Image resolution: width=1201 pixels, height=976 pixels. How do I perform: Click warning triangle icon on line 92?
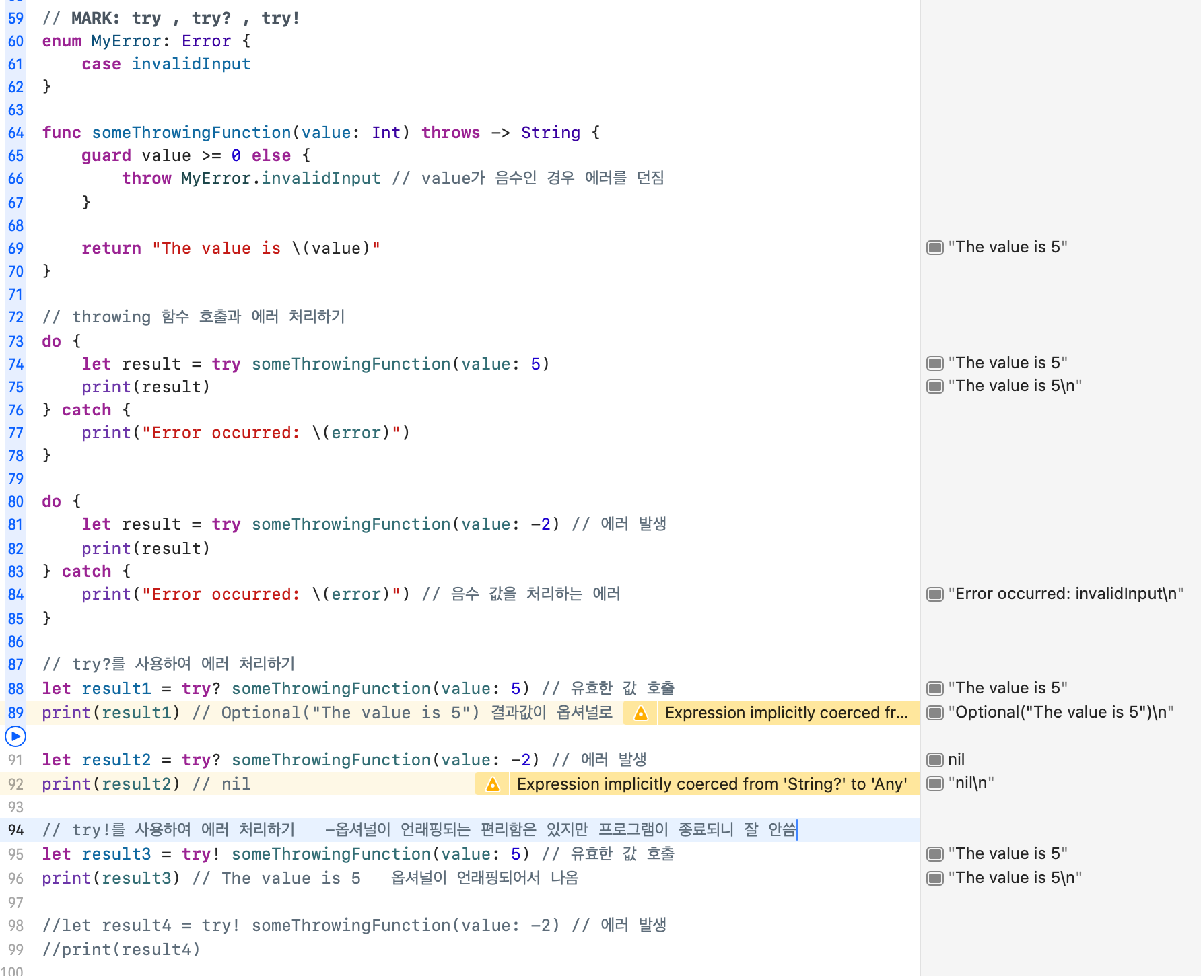493,784
